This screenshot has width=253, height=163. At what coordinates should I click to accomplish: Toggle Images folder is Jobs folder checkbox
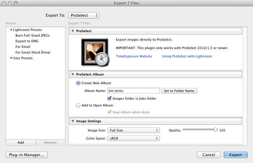[110, 98]
